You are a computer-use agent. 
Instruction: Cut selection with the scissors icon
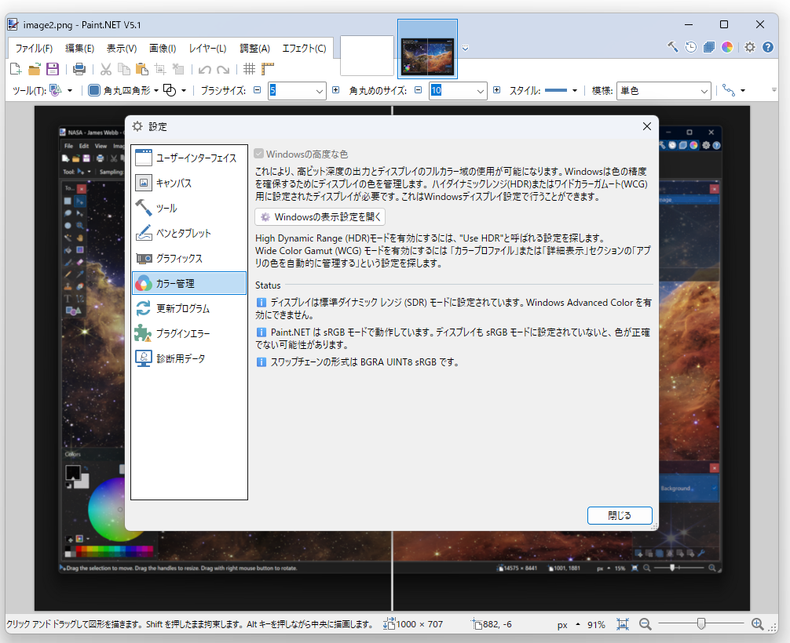106,69
